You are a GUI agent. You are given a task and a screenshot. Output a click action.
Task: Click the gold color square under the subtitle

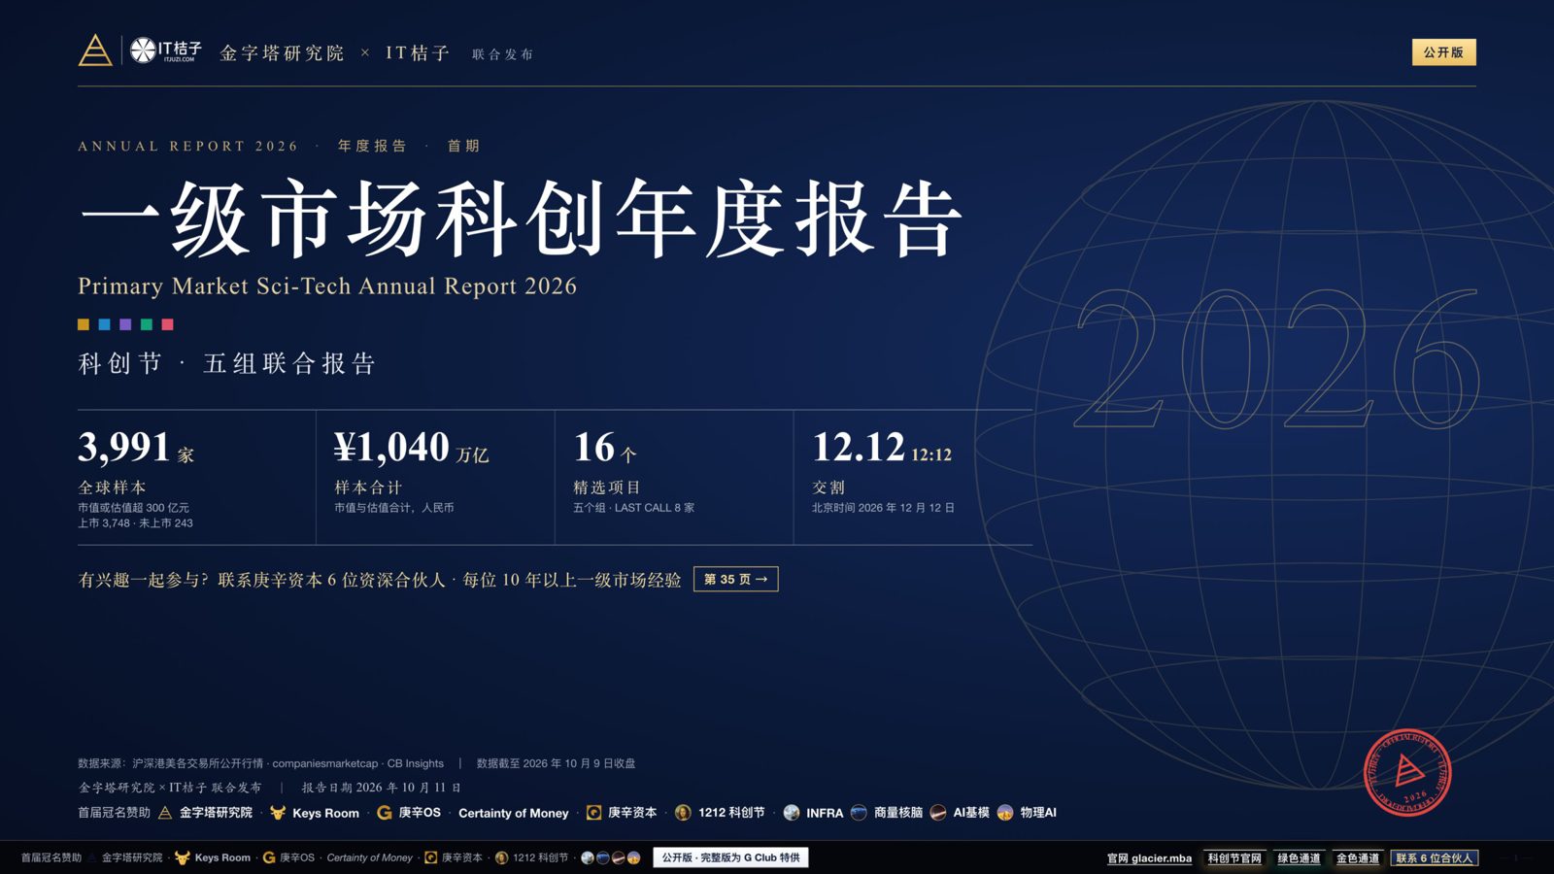84,324
